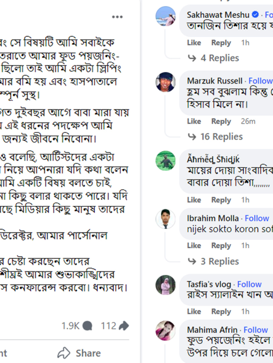Like Tasfia's vlog comment

(x=194, y=312)
